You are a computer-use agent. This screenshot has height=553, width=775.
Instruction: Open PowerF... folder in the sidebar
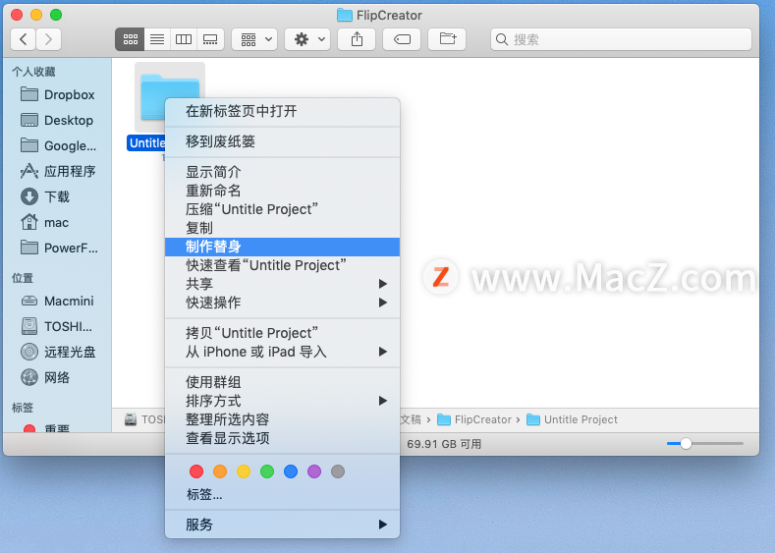point(58,248)
